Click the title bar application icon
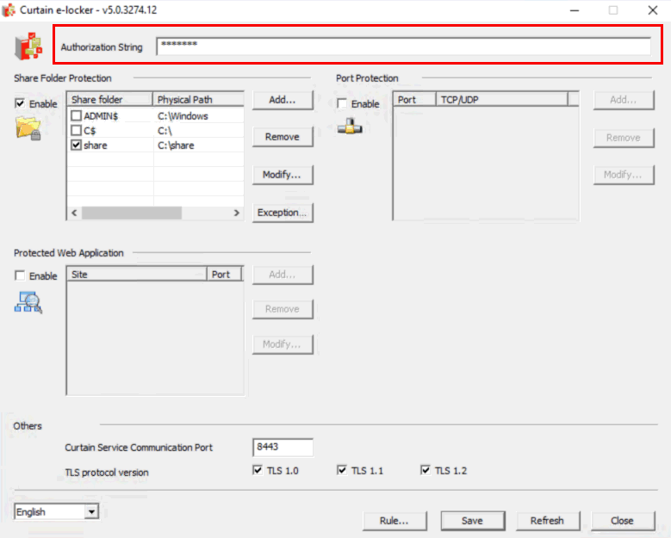The height and width of the screenshot is (538, 671). point(10,10)
